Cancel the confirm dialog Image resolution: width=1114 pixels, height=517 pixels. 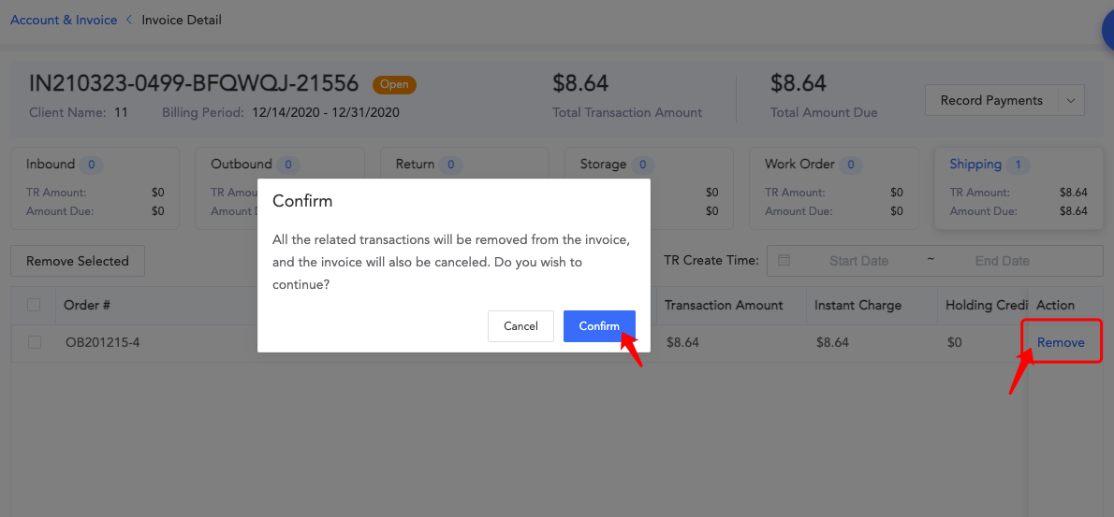(520, 326)
